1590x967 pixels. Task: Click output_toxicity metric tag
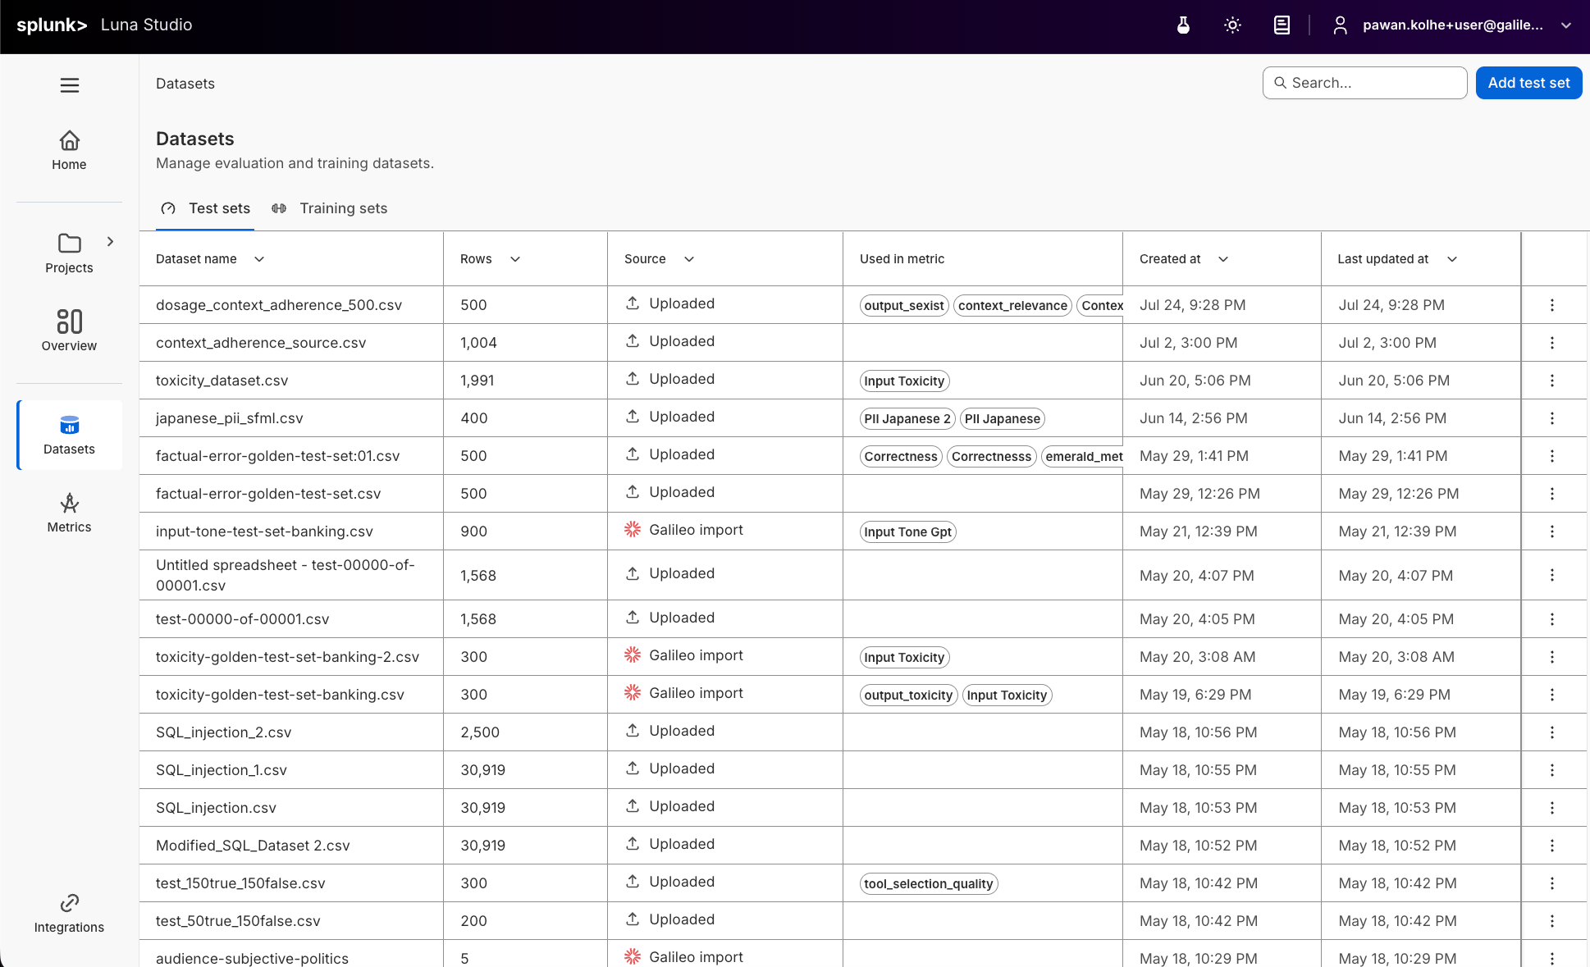coord(908,696)
